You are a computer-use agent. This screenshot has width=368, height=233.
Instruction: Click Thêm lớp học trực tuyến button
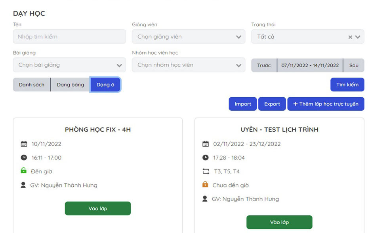click(x=326, y=104)
